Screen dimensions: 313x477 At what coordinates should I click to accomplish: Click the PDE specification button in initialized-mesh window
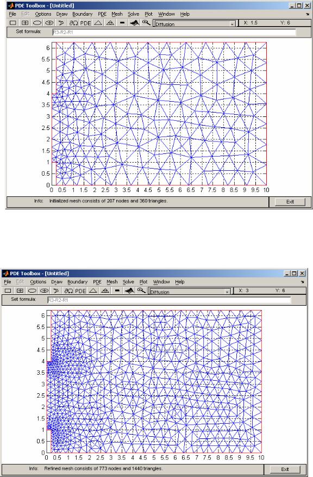click(86, 23)
